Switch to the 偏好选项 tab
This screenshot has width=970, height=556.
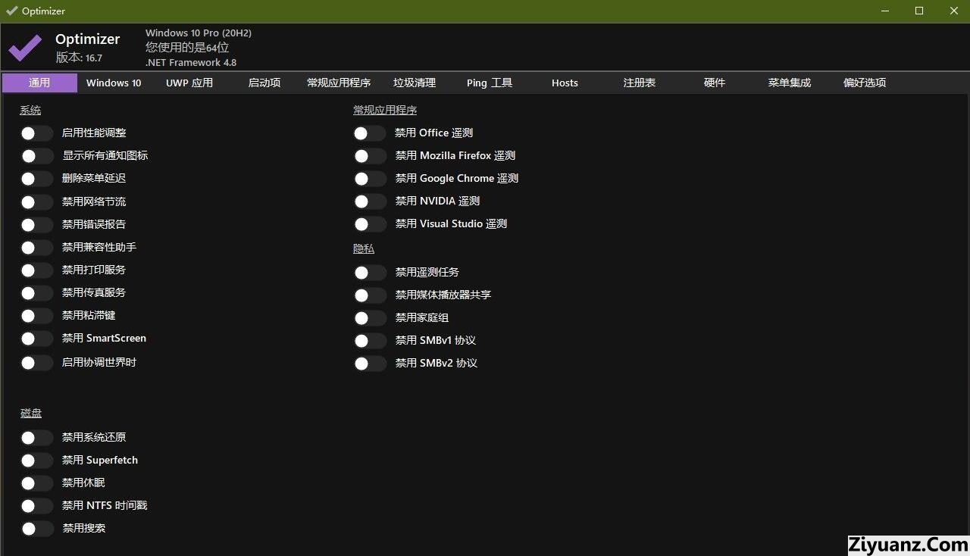pos(865,83)
